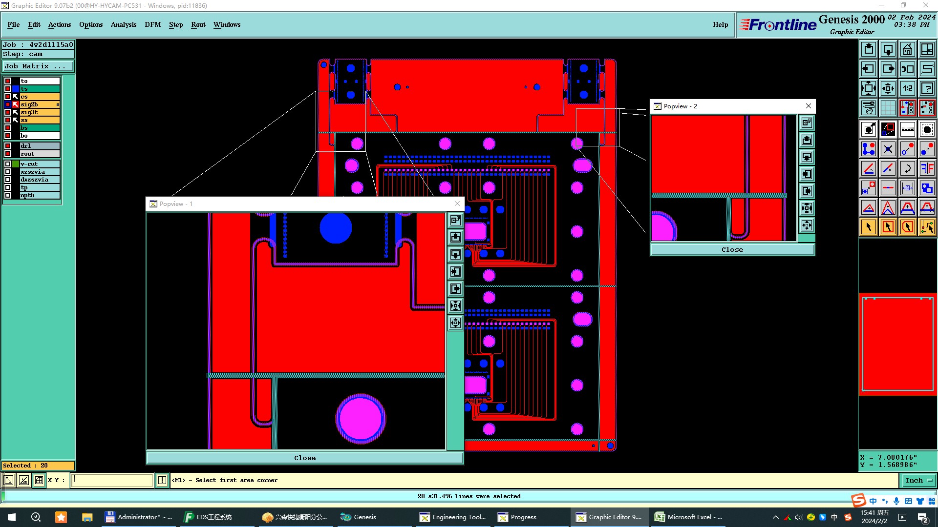The height and width of the screenshot is (527, 938).
Task: Toggle display checkbox for layer drl
Action: click(x=8, y=146)
